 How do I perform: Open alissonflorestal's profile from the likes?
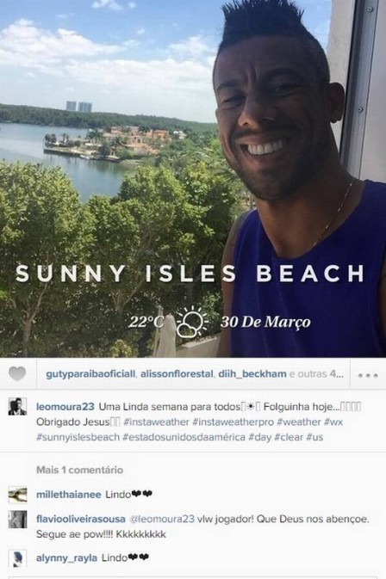click(177, 374)
